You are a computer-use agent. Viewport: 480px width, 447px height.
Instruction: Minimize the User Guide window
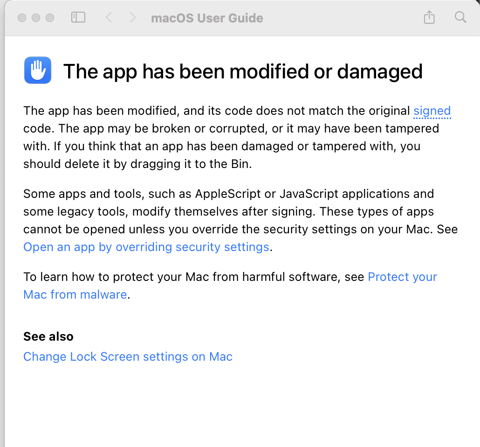click(36, 18)
